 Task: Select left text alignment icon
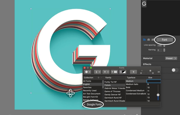[144, 40]
